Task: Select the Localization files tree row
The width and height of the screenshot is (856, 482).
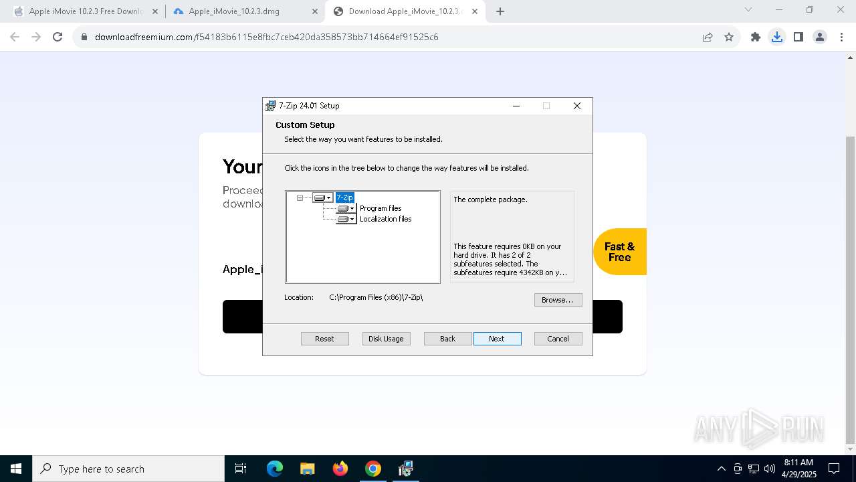Action: (x=386, y=219)
